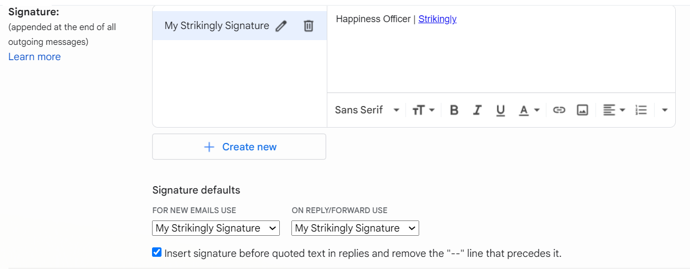
Task: Open the On Reply/Forward Use dropdown
Action: tap(355, 228)
